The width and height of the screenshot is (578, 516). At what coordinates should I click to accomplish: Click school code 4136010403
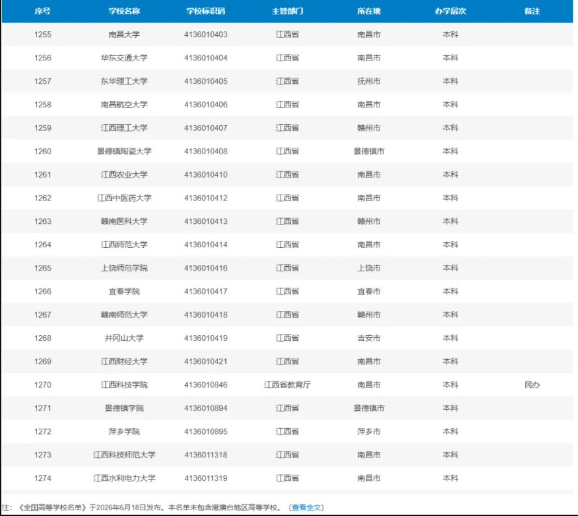(206, 34)
